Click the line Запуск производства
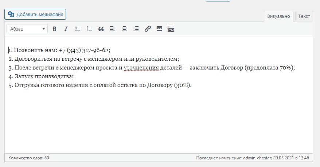This screenshot has height=167, width=320. [x=41, y=76]
